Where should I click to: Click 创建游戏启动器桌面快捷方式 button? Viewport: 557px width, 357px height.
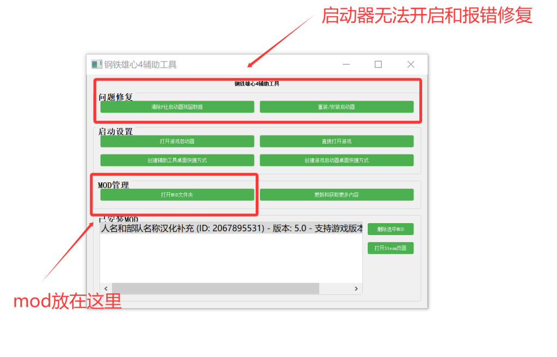pos(336,161)
